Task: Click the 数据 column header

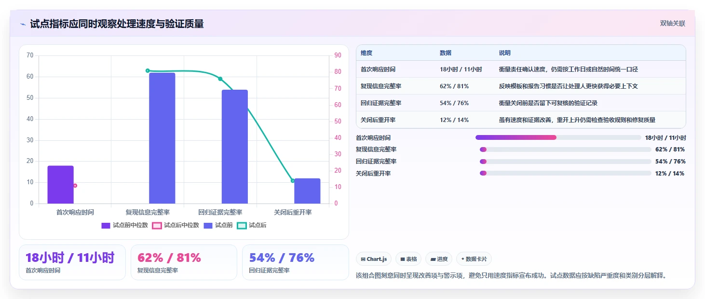Action: pos(446,53)
